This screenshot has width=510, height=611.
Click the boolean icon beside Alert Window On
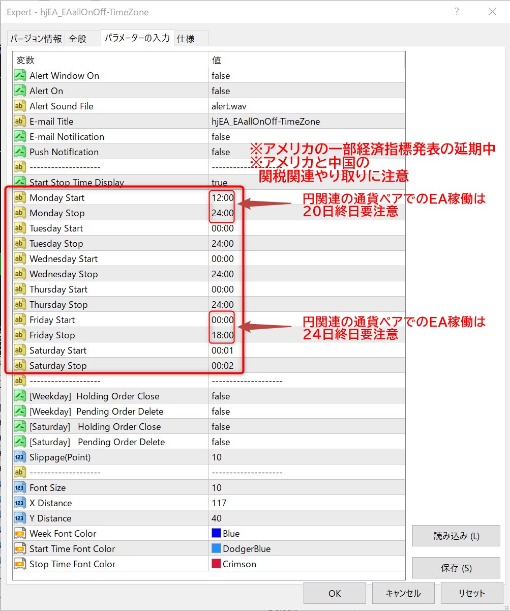coord(20,76)
